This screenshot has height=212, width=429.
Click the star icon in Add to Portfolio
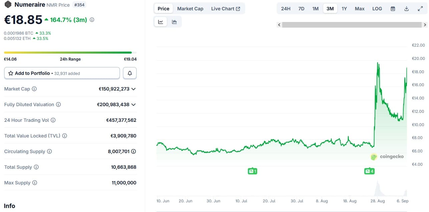11,73
